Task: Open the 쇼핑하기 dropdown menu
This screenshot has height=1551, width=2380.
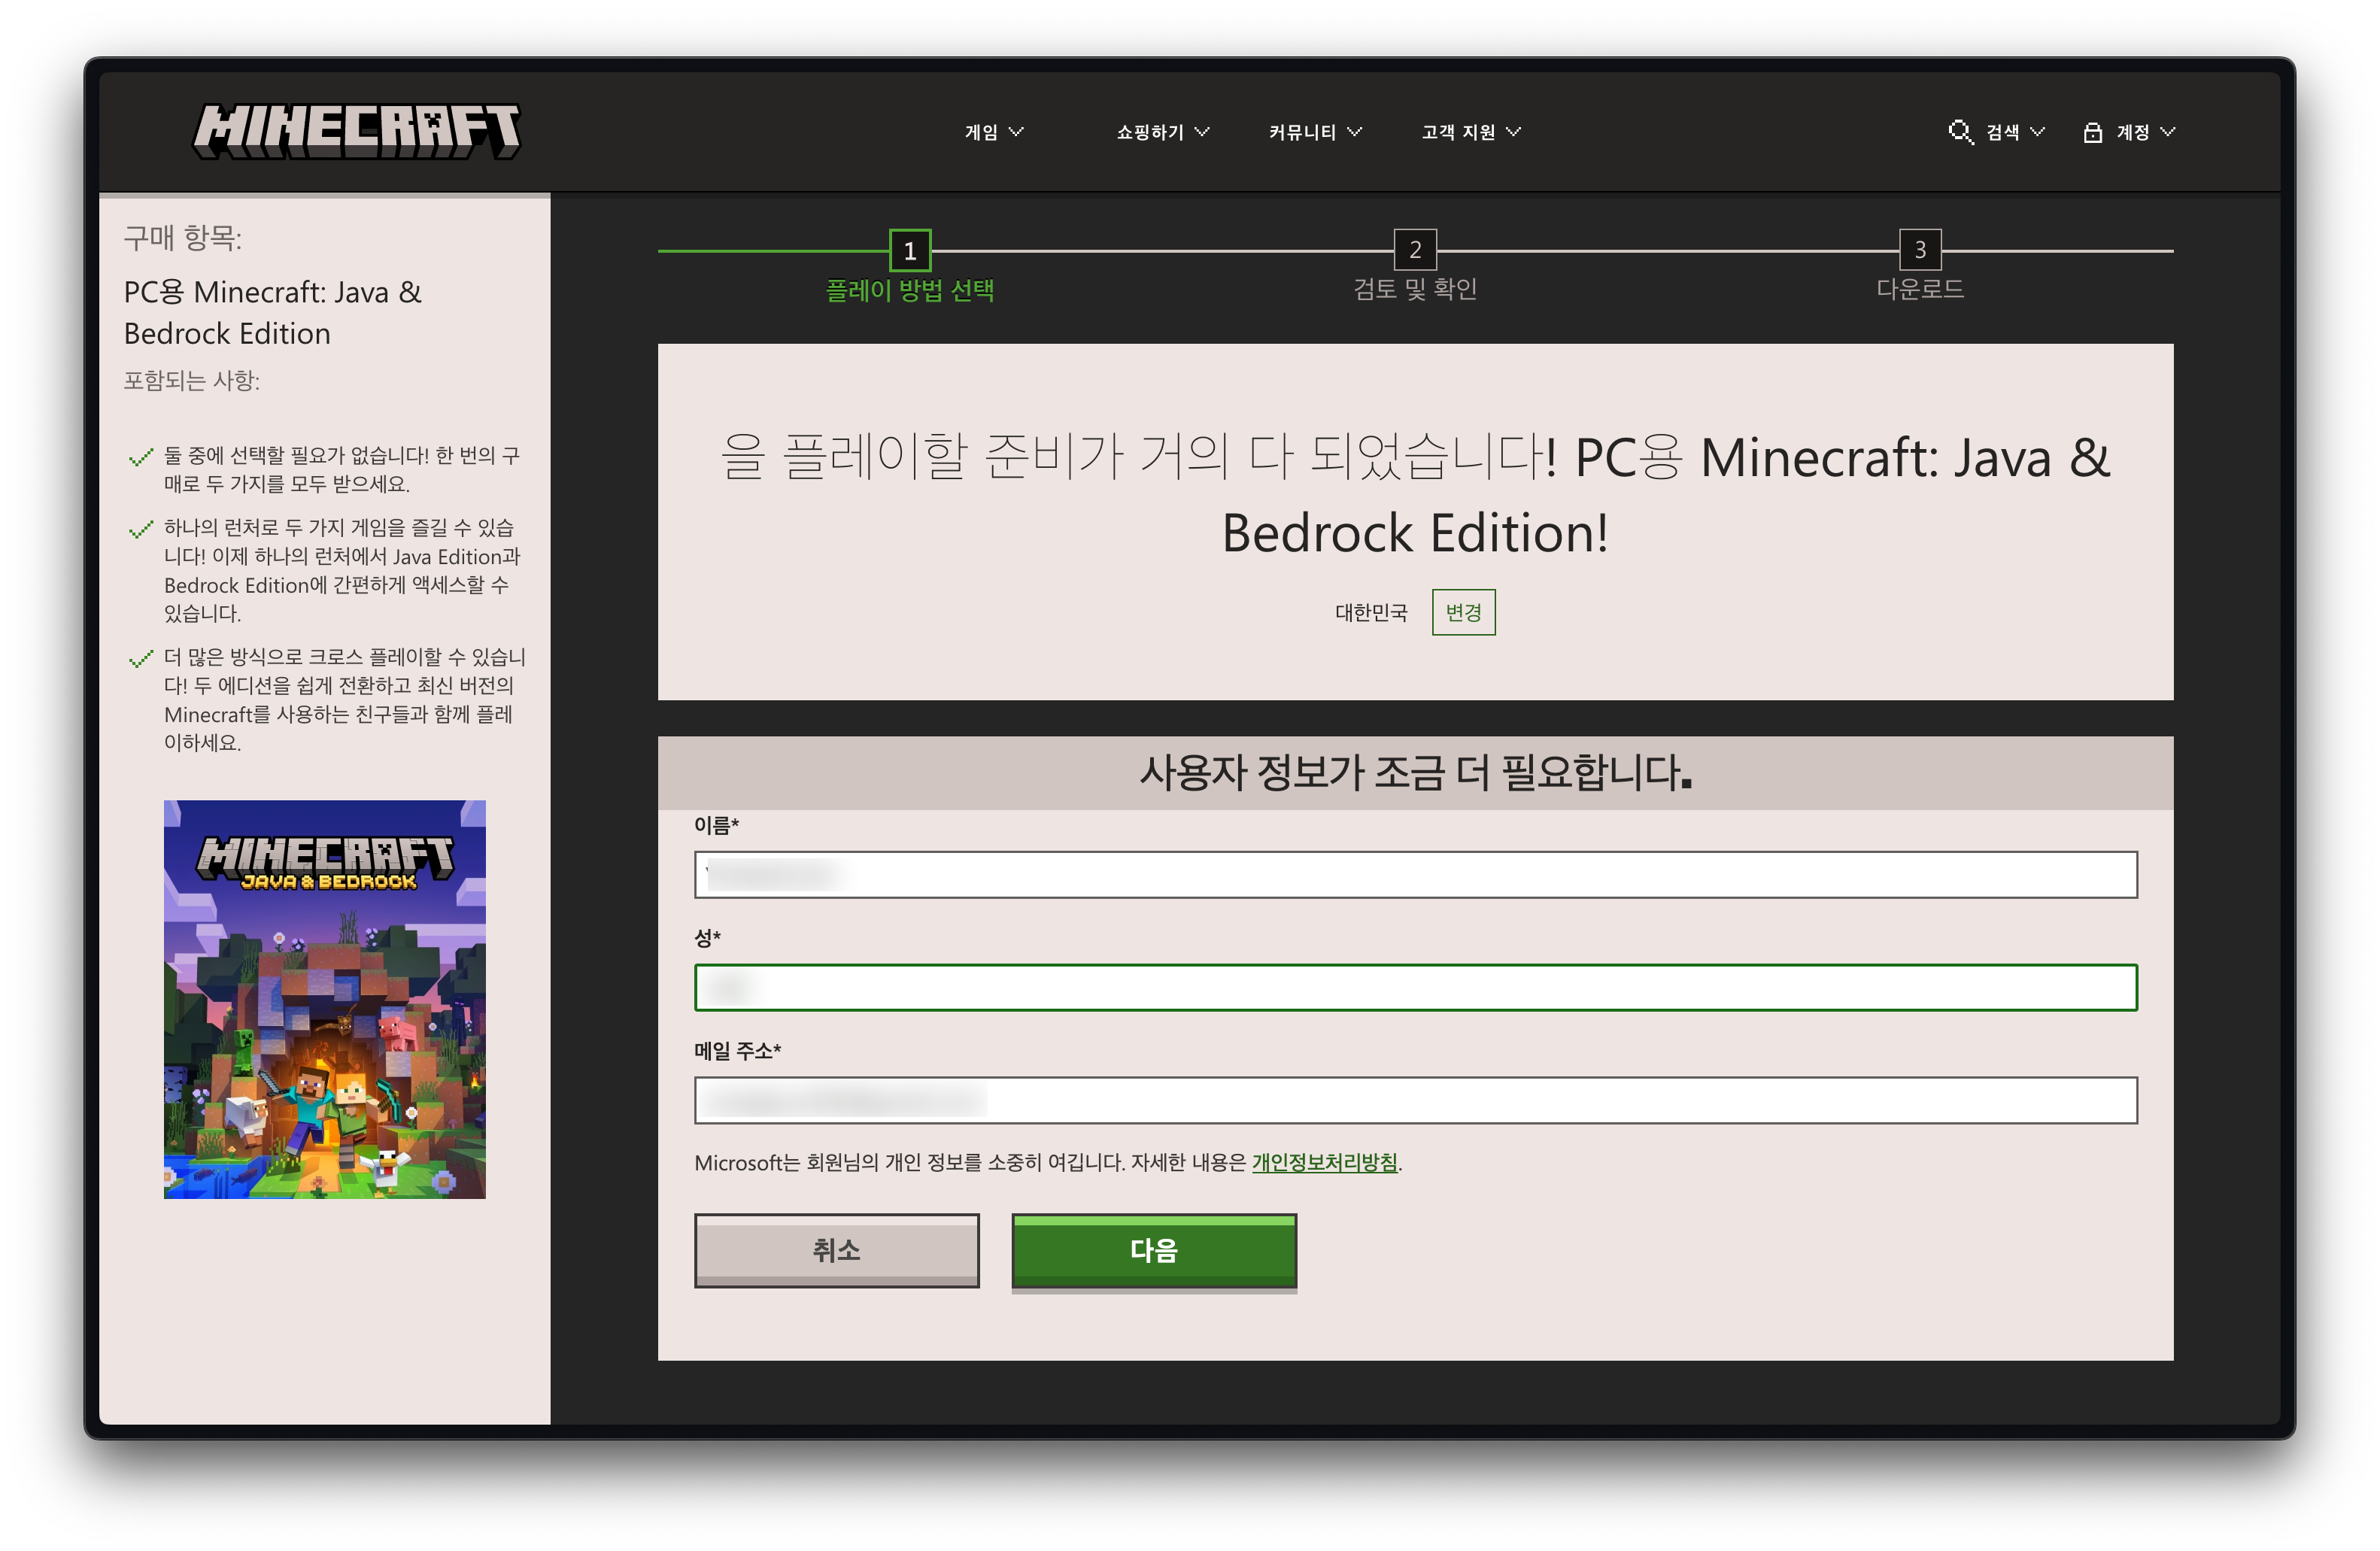Action: tap(1163, 132)
